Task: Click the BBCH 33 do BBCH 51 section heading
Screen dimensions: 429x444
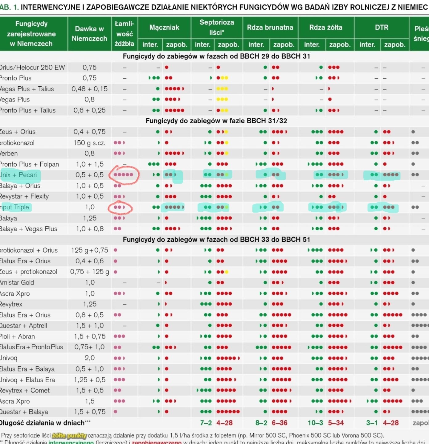Action: click(216, 240)
